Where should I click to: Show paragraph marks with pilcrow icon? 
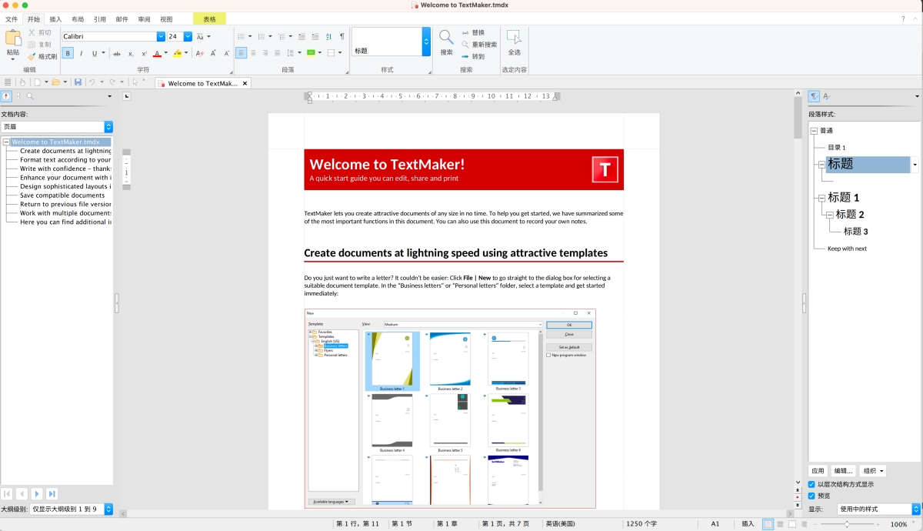tap(342, 36)
